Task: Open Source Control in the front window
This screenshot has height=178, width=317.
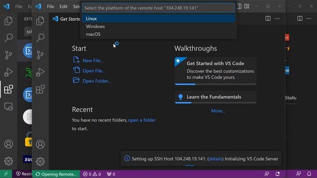Action: point(40,55)
